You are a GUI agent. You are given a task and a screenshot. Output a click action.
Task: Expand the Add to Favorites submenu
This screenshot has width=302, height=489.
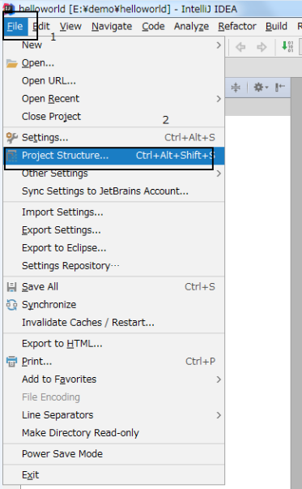point(114,380)
